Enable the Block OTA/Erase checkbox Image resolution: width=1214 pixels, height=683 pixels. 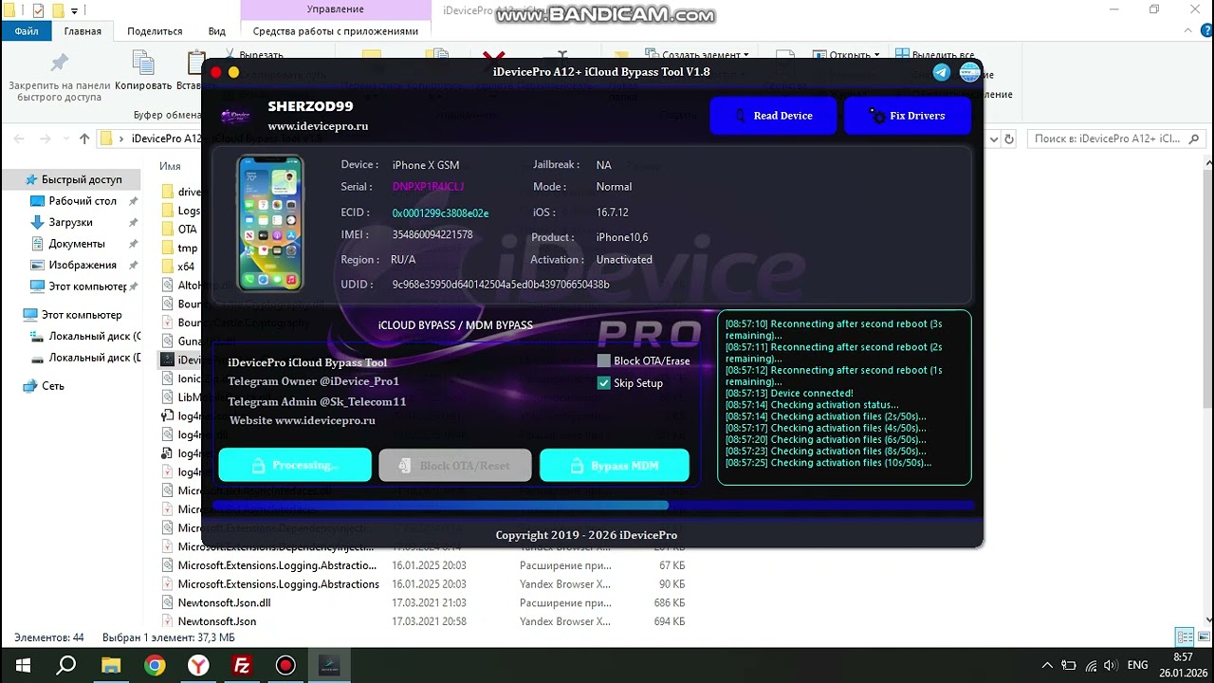604,360
